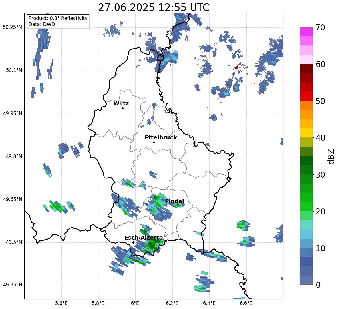The height and width of the screenshot is (309, 338).
Task: Click the 6.4°E longitude label
Action: 209,304
